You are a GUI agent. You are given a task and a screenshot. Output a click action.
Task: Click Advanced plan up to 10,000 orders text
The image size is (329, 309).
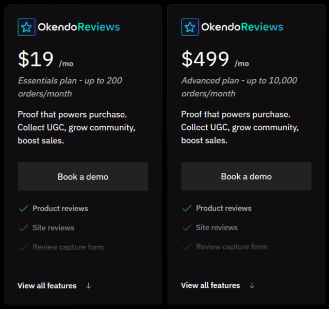[239, 87]
